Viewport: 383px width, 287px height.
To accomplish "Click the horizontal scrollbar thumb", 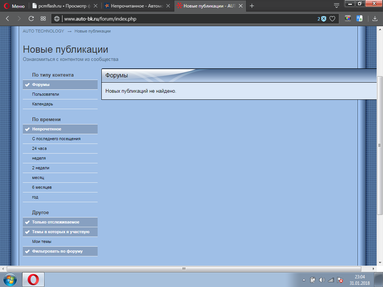I will pyautogui.click(x=184, y=269).
